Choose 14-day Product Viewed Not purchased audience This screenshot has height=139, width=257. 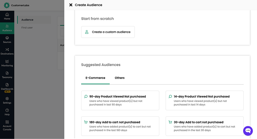(204, 101)
